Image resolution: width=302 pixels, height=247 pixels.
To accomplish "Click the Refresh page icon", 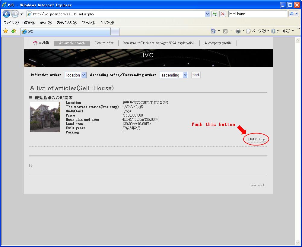I will click(215, 14).
